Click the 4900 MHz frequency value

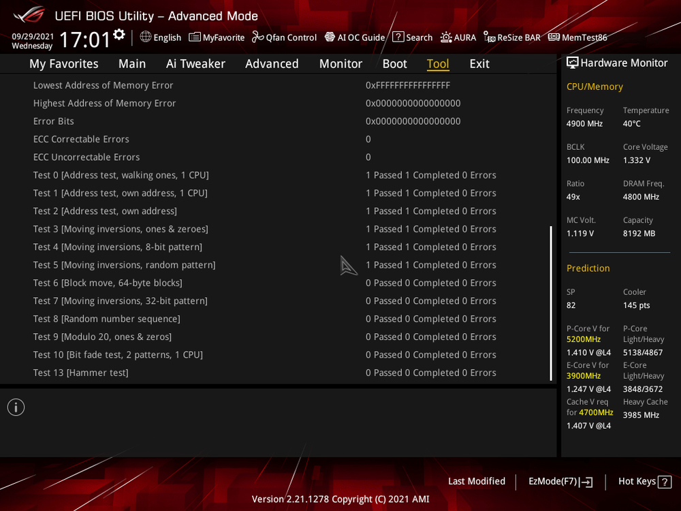(584, 123)
